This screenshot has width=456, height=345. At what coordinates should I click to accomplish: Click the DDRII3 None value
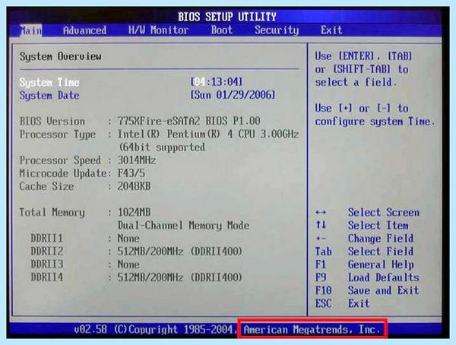tap(128, 264)
